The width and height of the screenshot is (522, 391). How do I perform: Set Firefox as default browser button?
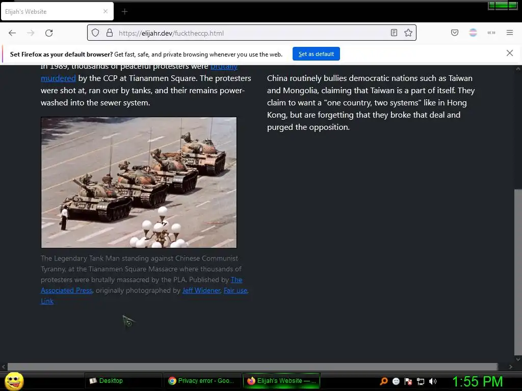(x=316, y=54)
